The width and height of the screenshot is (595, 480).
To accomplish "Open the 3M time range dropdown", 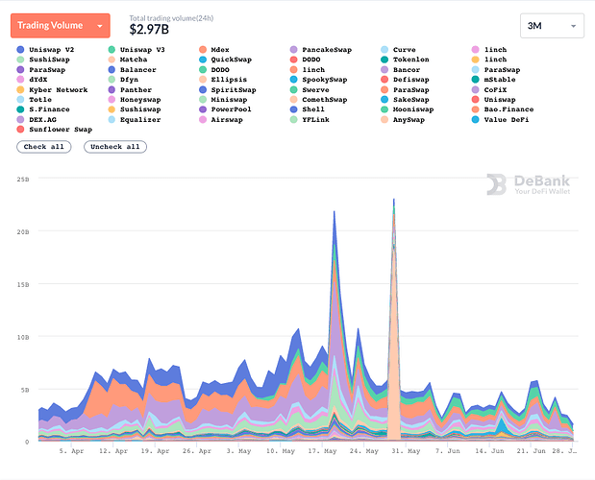I will 552,26.
